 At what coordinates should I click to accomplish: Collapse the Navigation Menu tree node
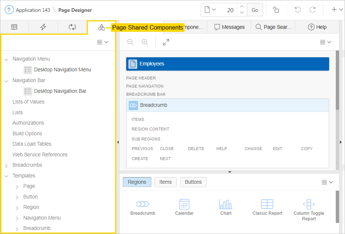pos(6,59)
